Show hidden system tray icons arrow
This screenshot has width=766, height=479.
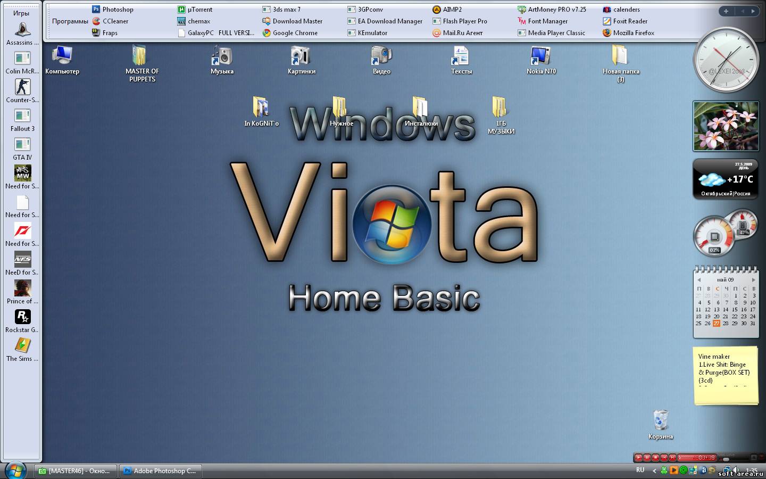coord(654,470)
